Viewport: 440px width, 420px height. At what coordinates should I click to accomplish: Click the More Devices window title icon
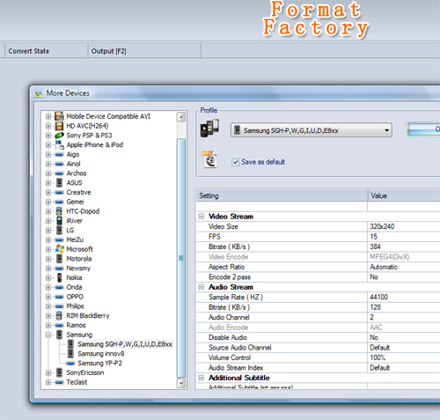[x=39, y=93]
